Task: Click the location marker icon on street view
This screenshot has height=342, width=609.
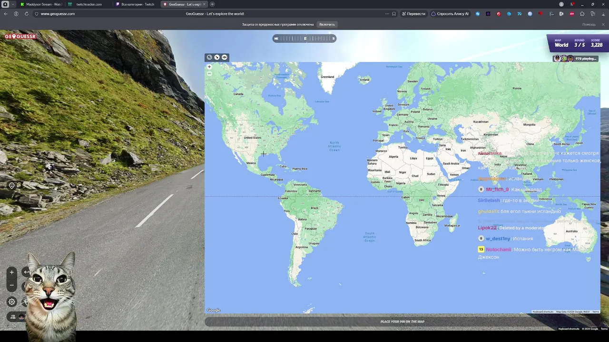Action: (x=12, y=186)
